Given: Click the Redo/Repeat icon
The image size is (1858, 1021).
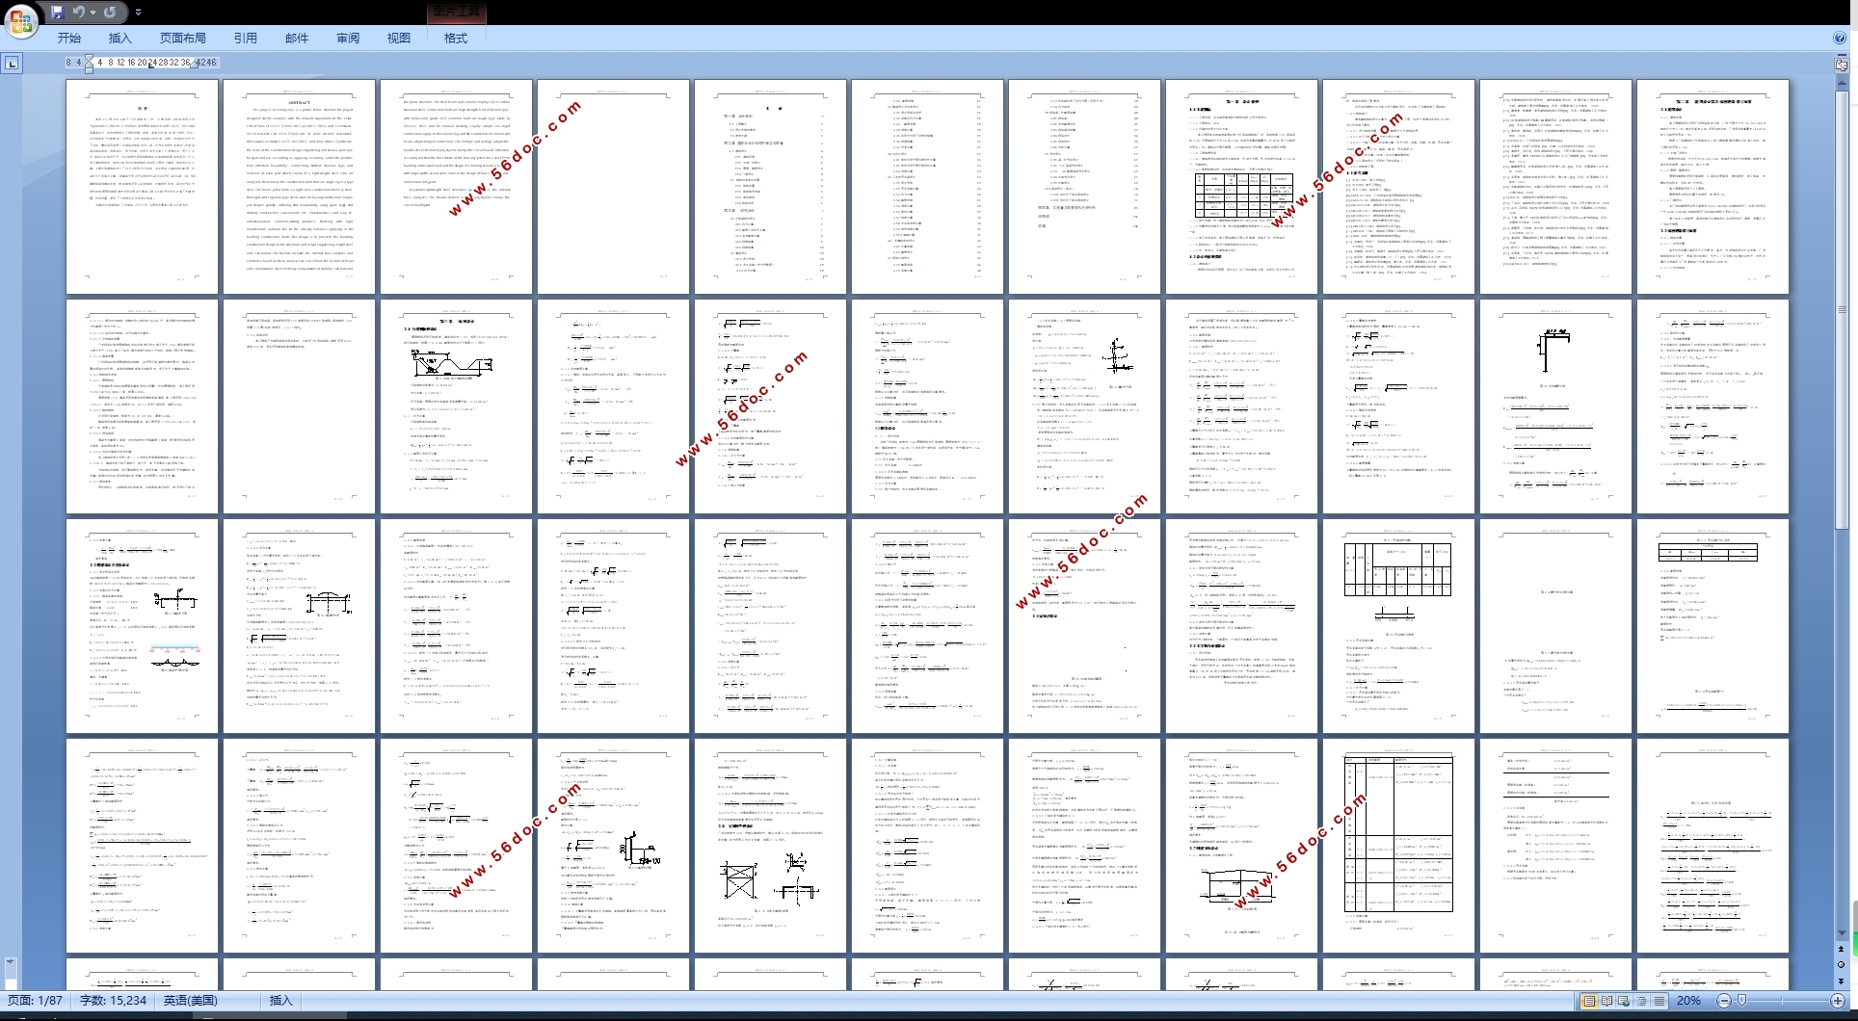Looking at the screenshot, I should (x=110, y=12).
